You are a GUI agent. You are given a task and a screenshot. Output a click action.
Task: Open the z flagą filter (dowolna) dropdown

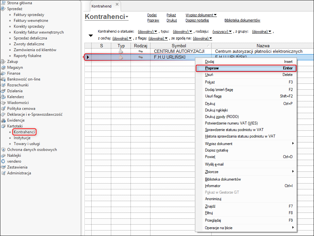point(158,38)
